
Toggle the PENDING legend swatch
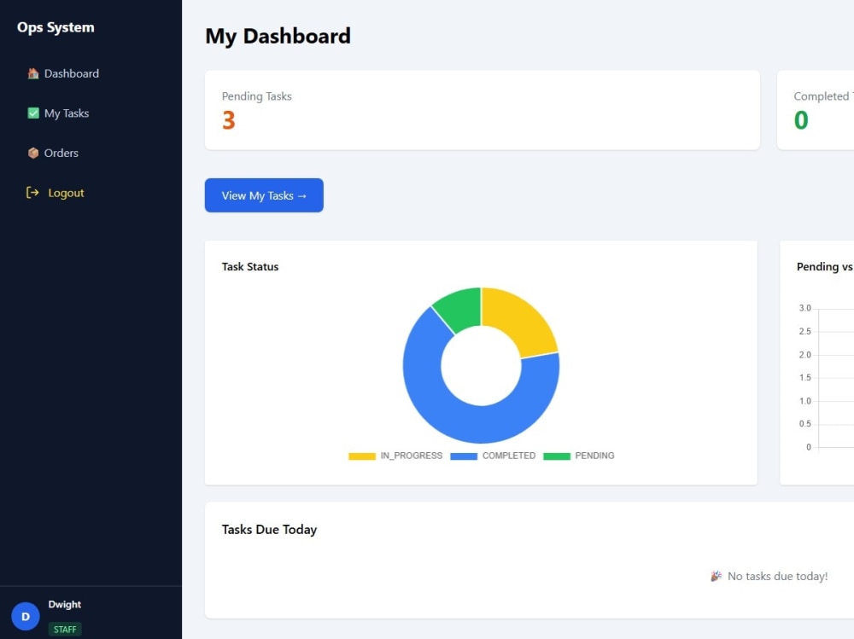pyautogui.click(x=557, y=456)
